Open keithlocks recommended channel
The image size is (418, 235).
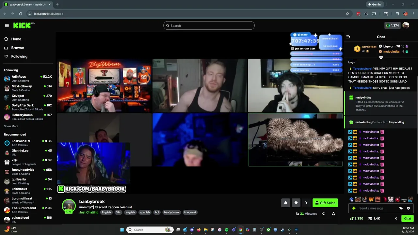click(x=28, y=191)
